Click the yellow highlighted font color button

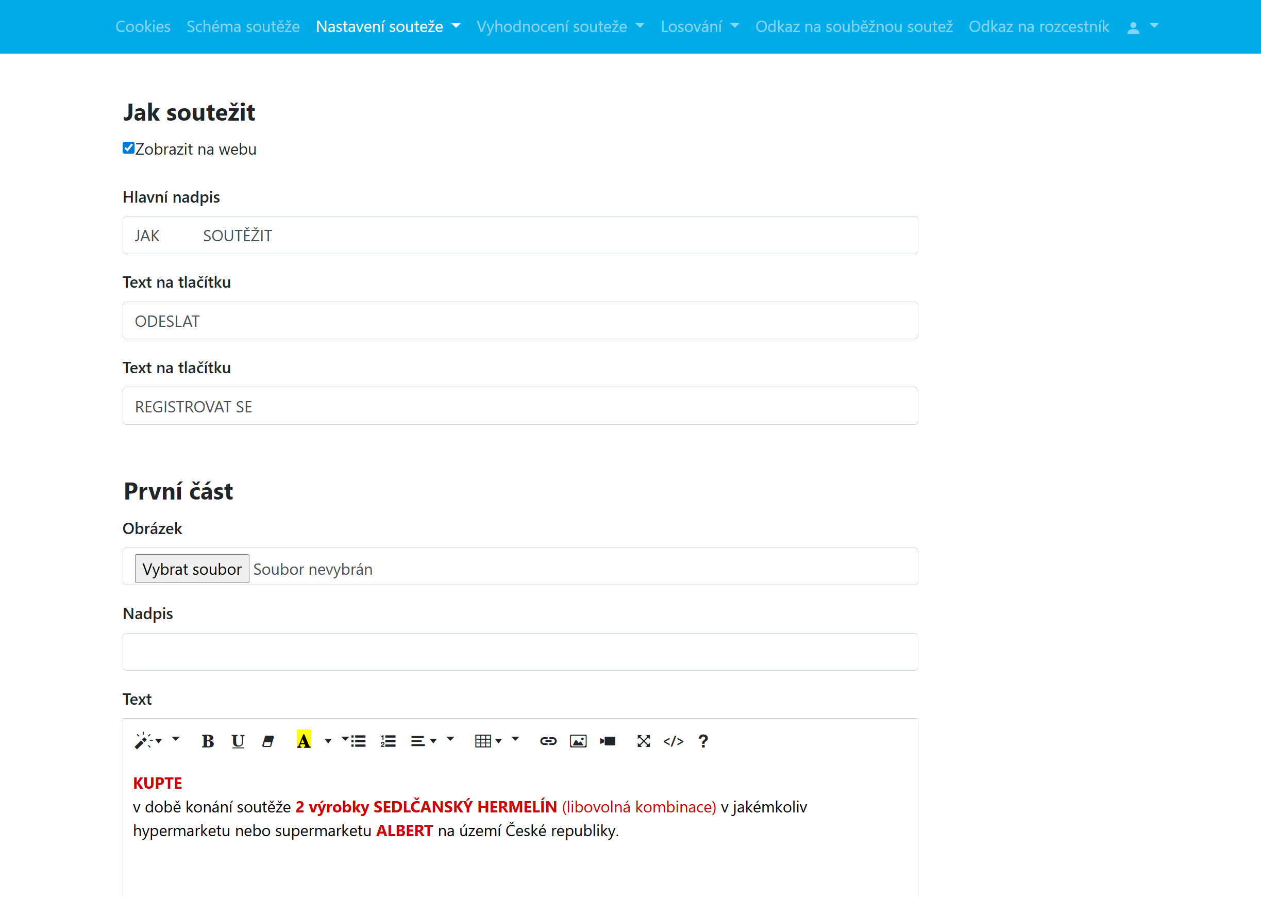(304, 741)
